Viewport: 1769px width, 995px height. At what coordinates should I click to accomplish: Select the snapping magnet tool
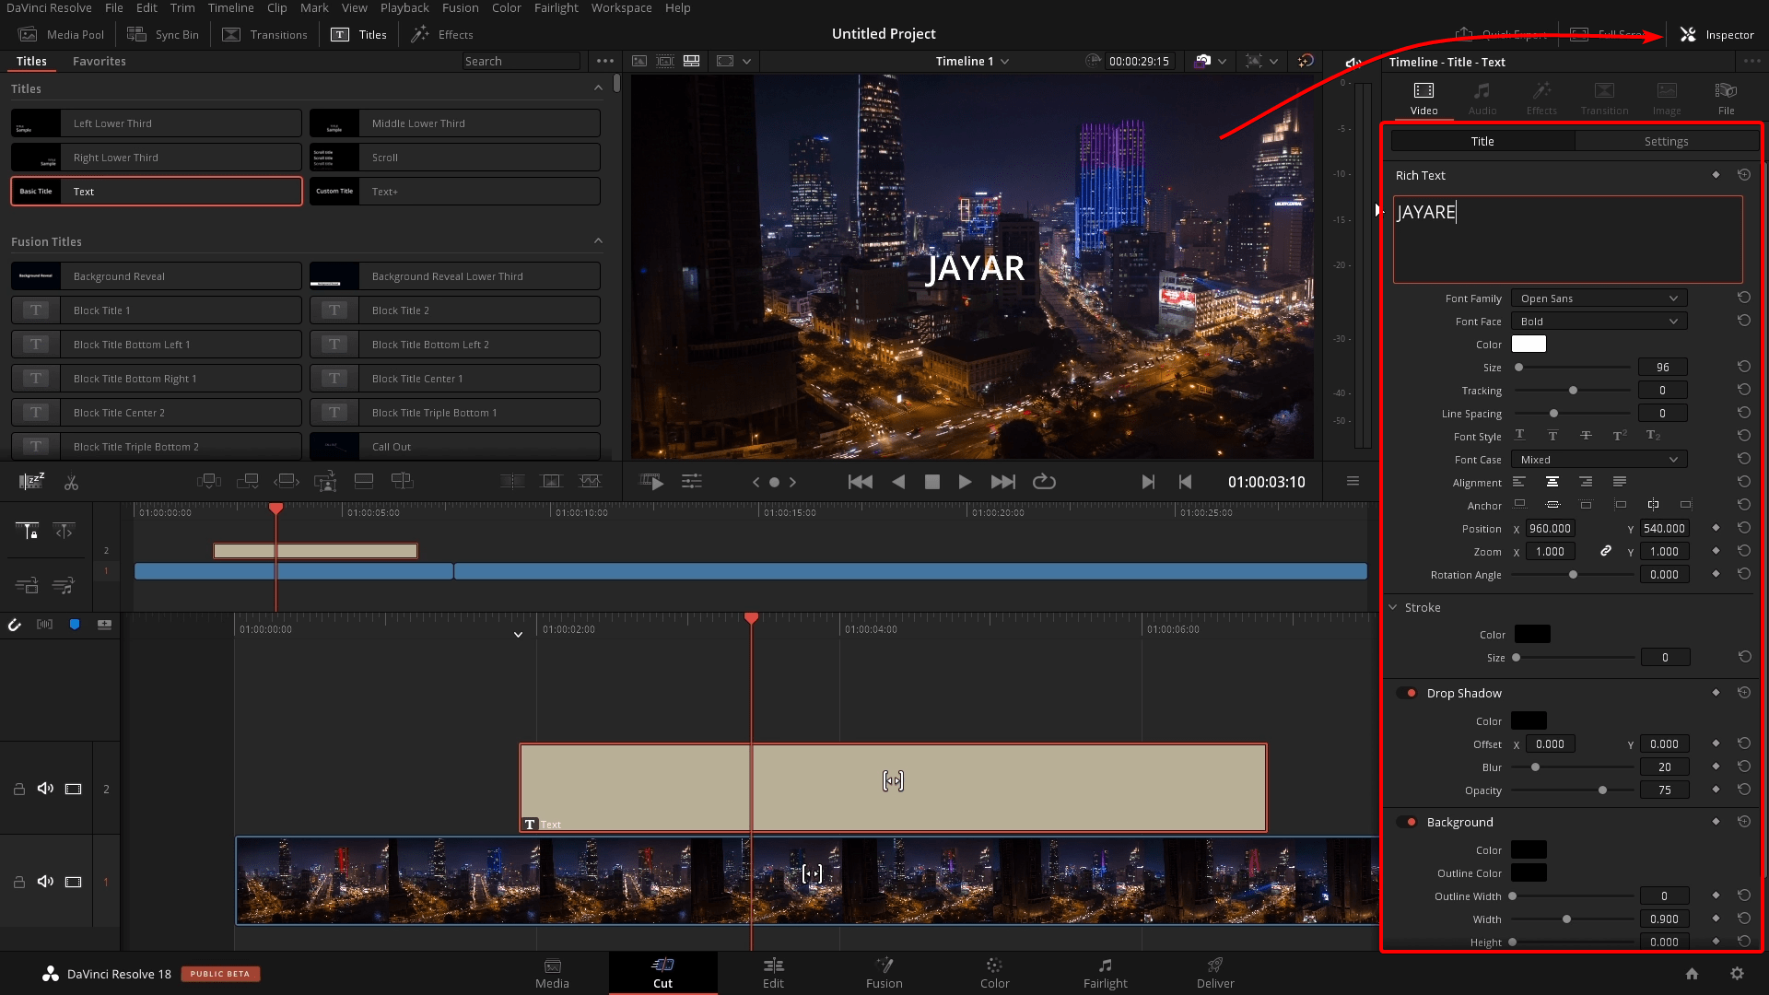click(14, 625)
